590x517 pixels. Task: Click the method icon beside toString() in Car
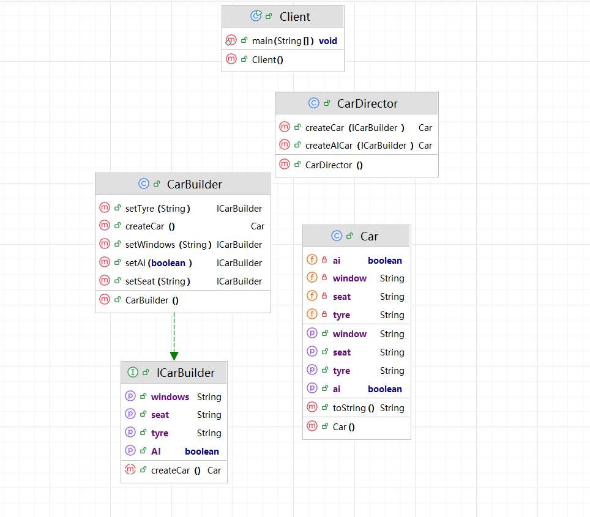coord(312,407)
